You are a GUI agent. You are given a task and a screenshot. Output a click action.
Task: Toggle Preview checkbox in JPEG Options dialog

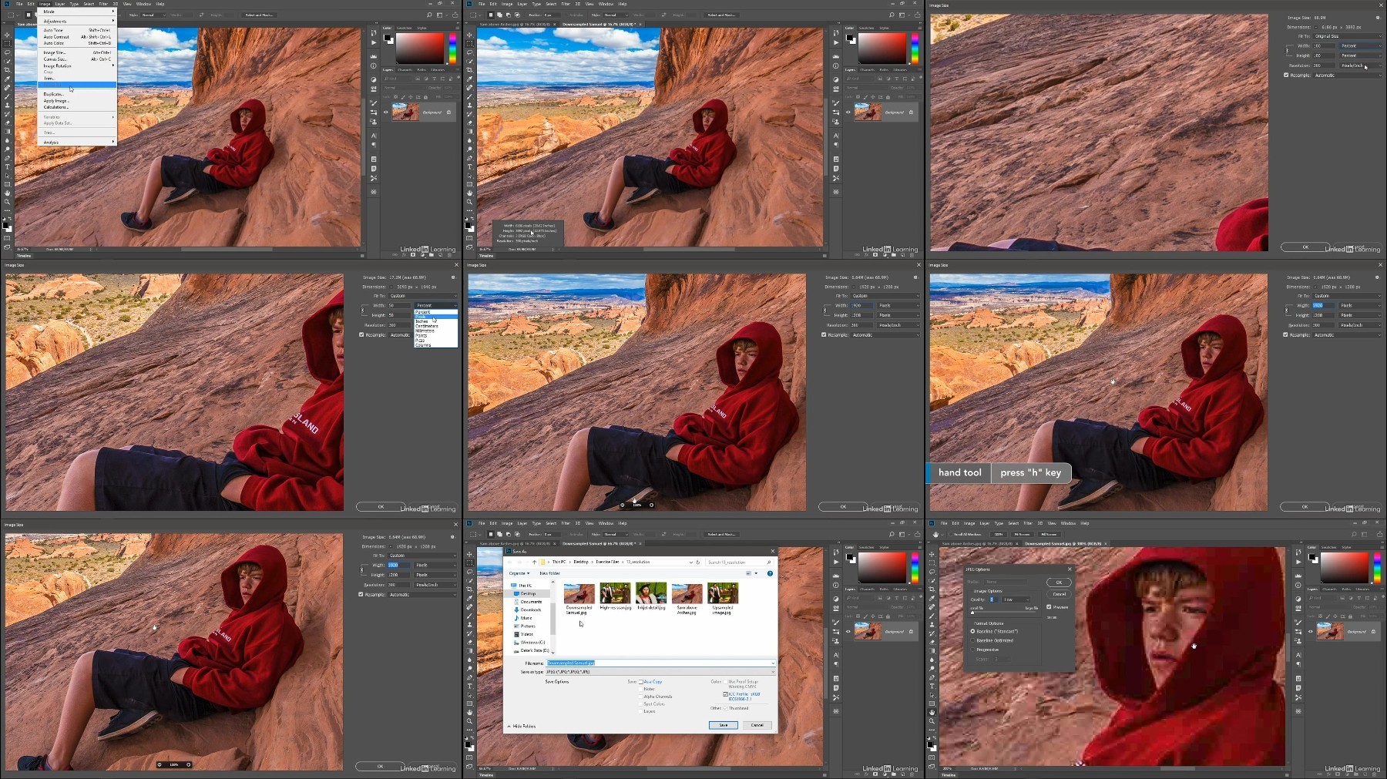(1049, 606)
